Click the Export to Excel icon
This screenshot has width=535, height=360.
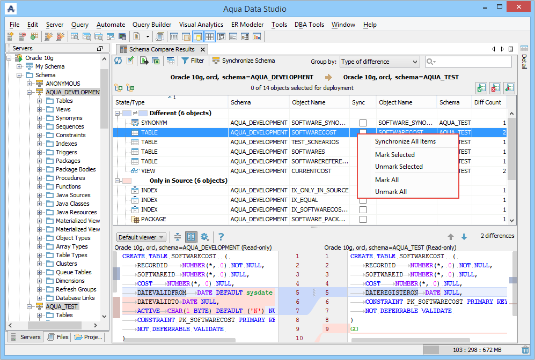click(156, 61)
